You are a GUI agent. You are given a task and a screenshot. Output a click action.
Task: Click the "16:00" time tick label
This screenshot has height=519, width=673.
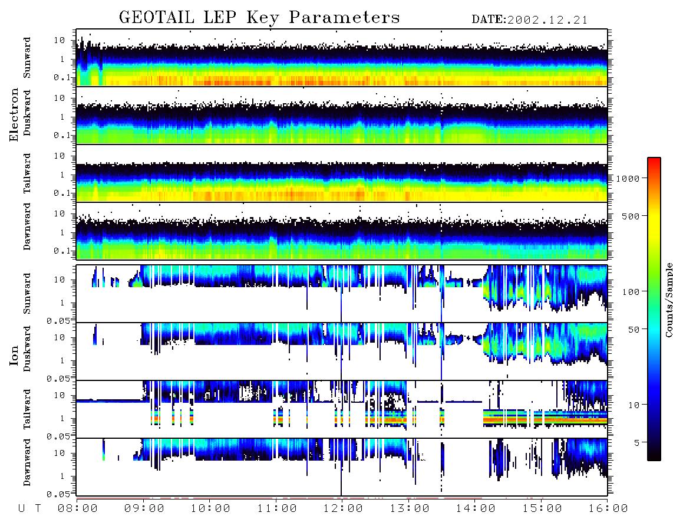[x=608, y=509]
